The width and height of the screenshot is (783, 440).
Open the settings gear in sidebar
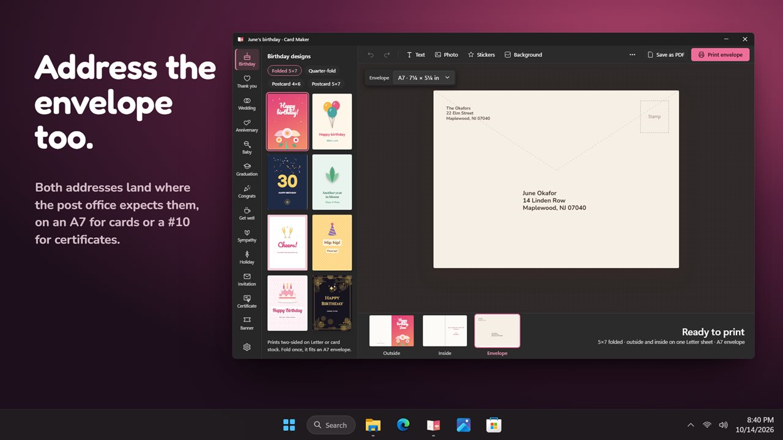[247, 346]
